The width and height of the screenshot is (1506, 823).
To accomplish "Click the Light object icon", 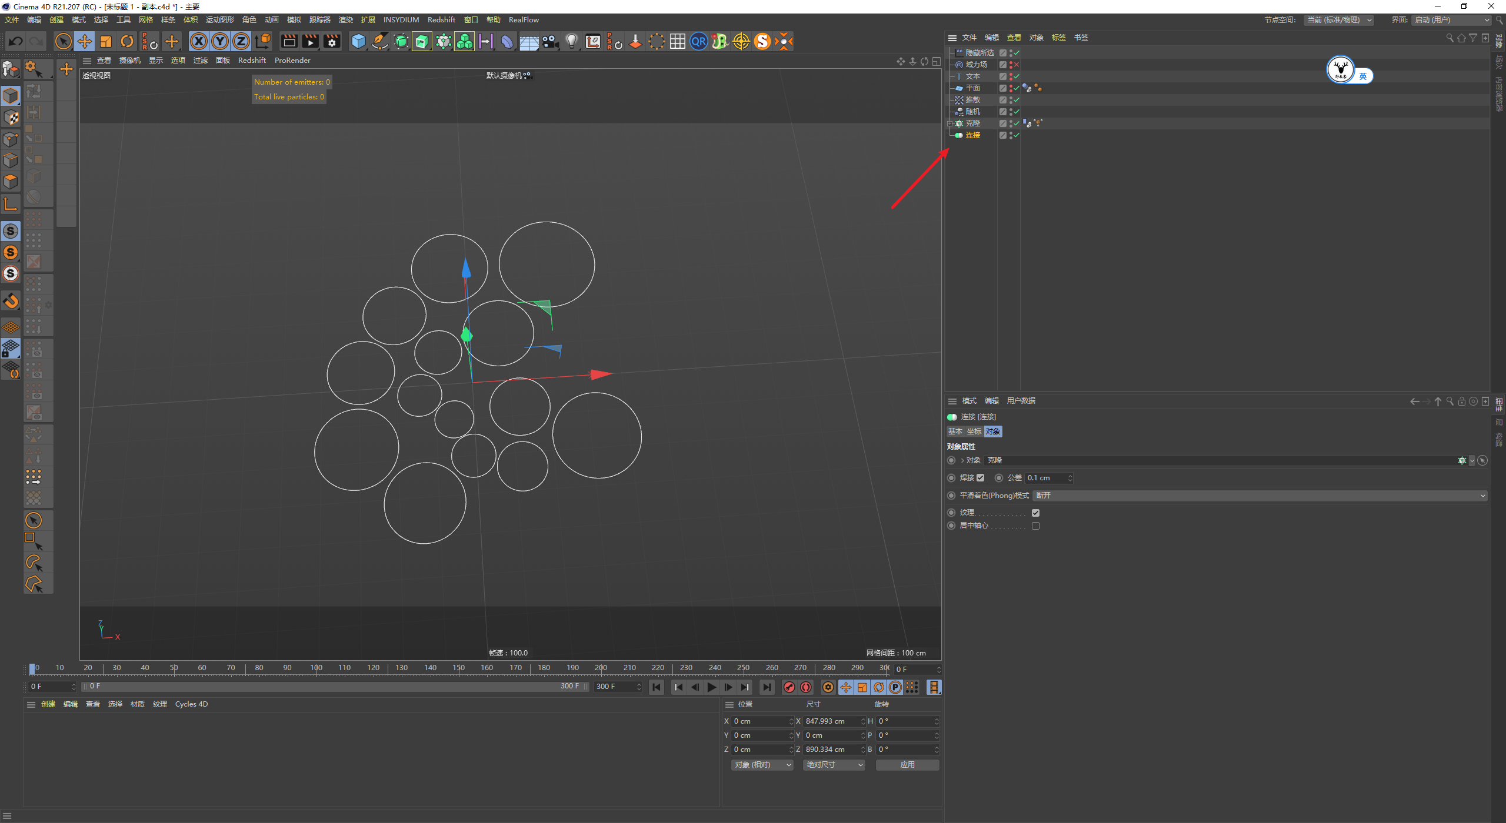I will (571, 41).
